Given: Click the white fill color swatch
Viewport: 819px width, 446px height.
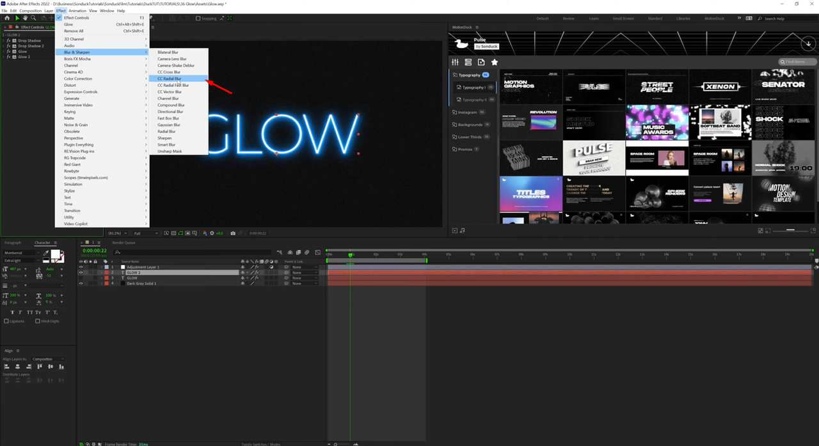Looking at the screenshot, I should coord(55,254).
